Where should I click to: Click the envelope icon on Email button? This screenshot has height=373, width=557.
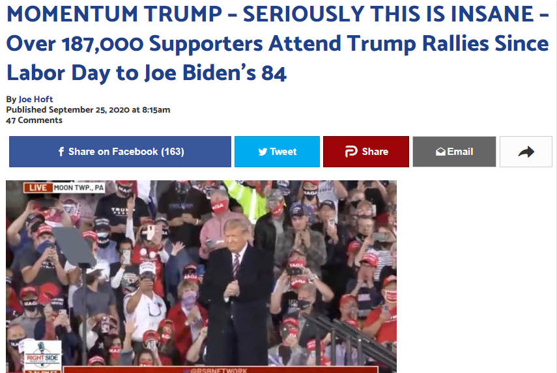(440, 152)
